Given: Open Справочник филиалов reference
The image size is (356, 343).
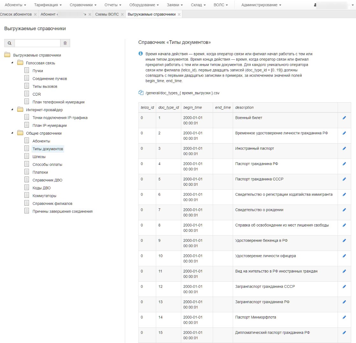Looking at the screenshot, I should point(53,204).
